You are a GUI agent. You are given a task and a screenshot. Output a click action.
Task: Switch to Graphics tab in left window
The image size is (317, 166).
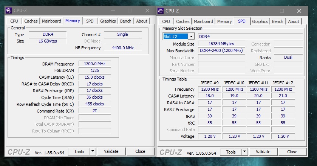108,21
